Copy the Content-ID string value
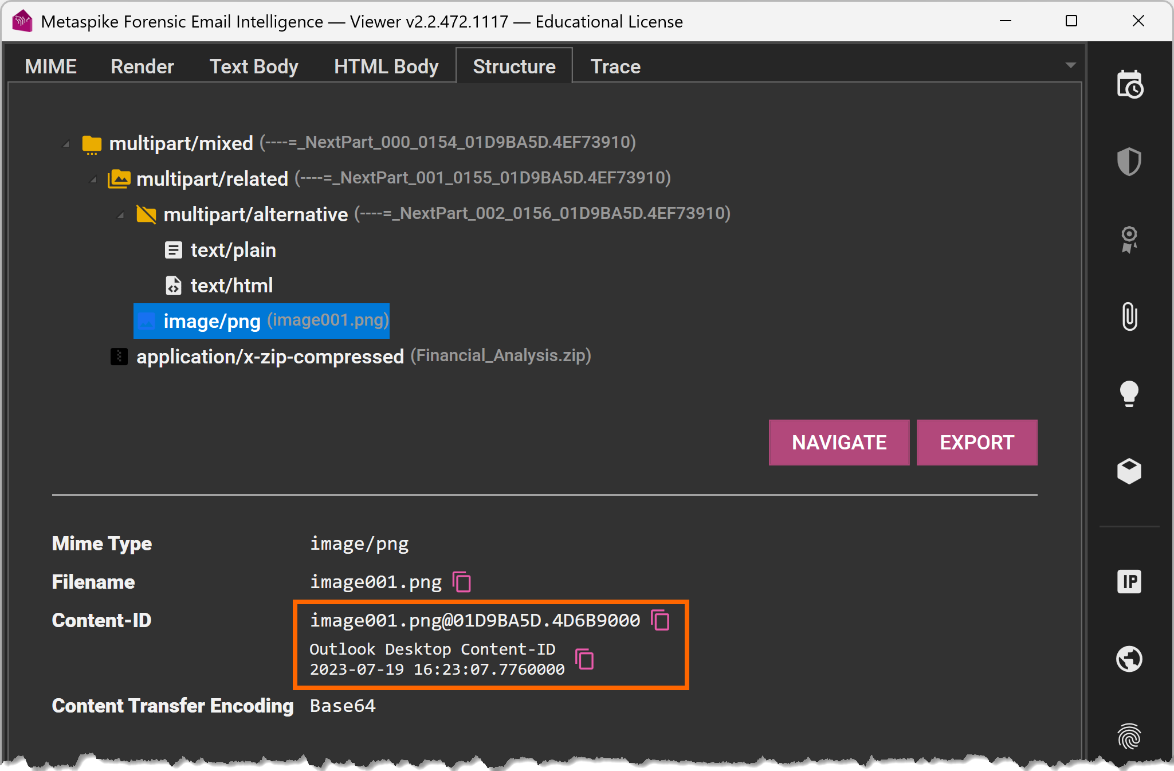Image resolution: width=1174 pixels, height=771 pixels. pyautogui.click(x=661, y=620)
